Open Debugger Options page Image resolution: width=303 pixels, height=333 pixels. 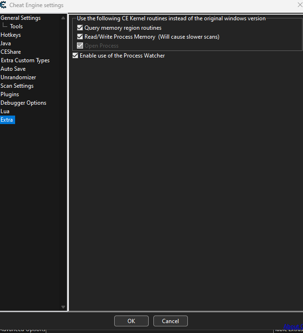click(x=24, y=103)
